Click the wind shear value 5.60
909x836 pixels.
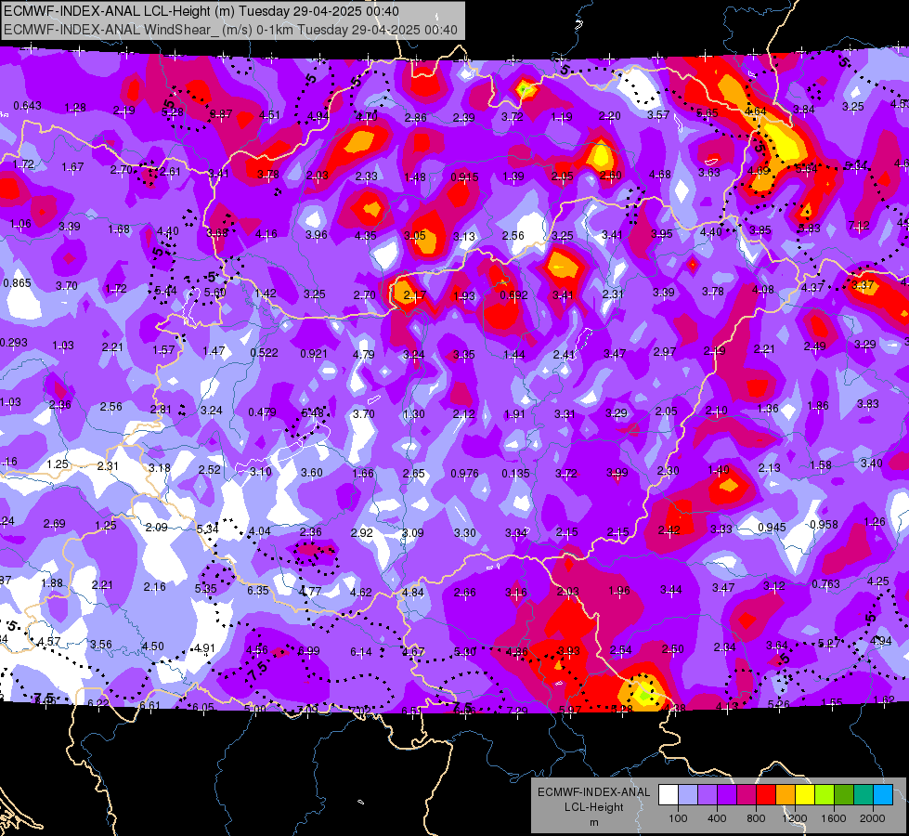(214, 293)
